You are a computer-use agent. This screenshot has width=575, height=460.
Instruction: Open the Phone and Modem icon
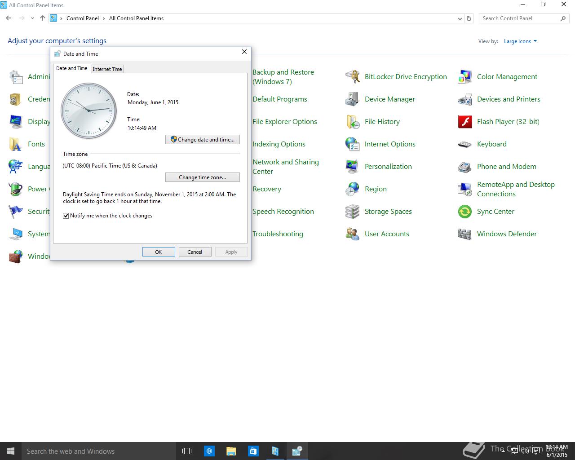(x=465, y=167)
